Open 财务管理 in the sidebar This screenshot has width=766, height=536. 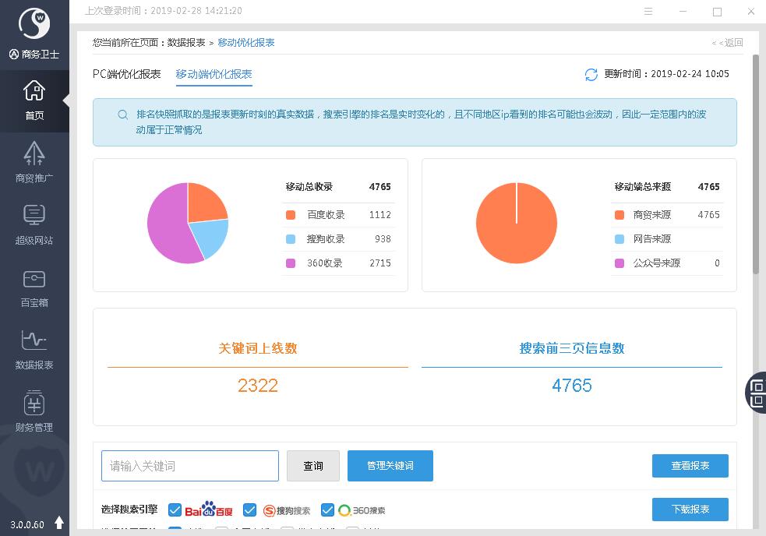(34, 411)
